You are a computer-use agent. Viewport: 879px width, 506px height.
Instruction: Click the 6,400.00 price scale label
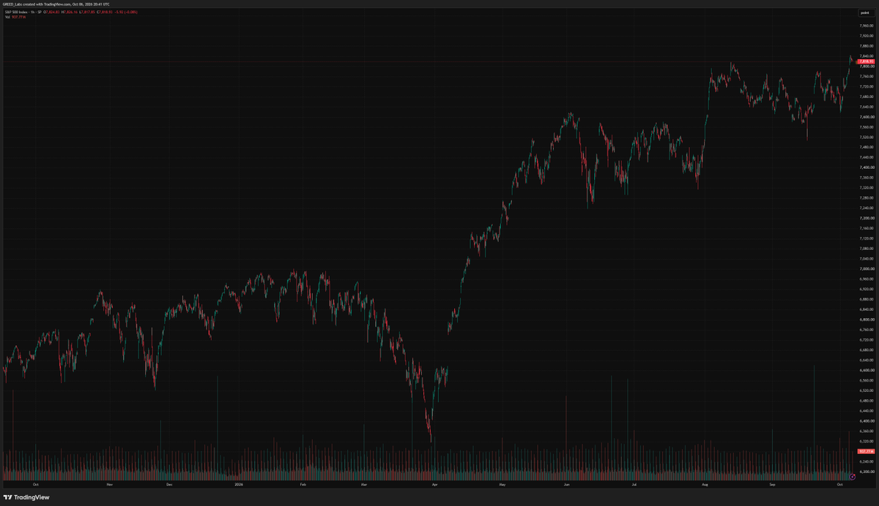(x=866, y=420)
